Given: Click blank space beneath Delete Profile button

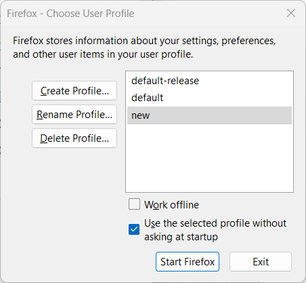Looking at the screenshot, I should [x=74, y=192].
